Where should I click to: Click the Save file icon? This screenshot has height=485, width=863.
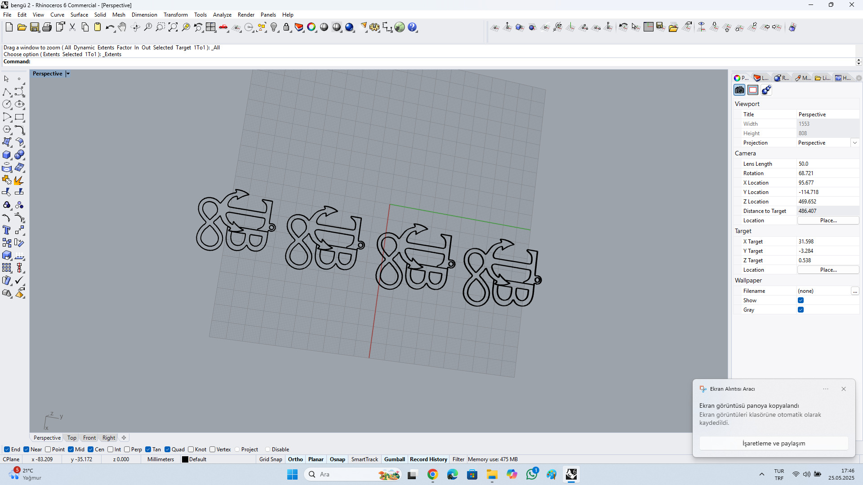click(34, 27)
